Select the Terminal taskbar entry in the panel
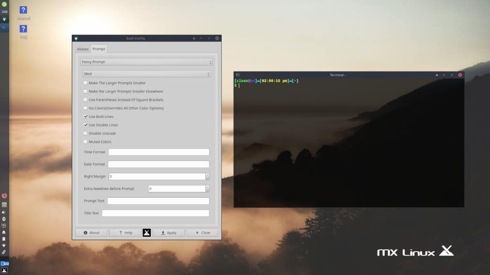This screenshot has height=275, width=490. point(4,27)
